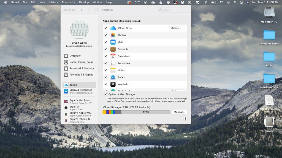Select the Keychain icon in the apps list
The image size is (282, 158).
113,84
